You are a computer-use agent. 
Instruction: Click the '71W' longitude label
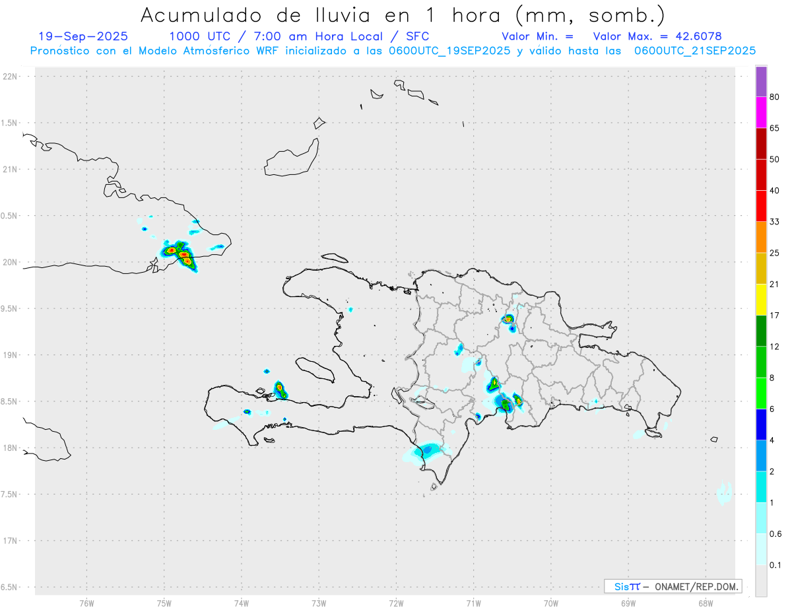tap(473, 603)
